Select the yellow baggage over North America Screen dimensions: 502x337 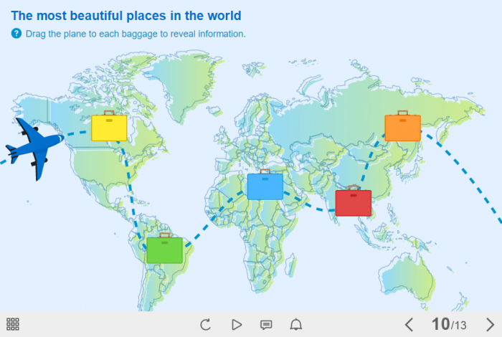tap(109, 127)
